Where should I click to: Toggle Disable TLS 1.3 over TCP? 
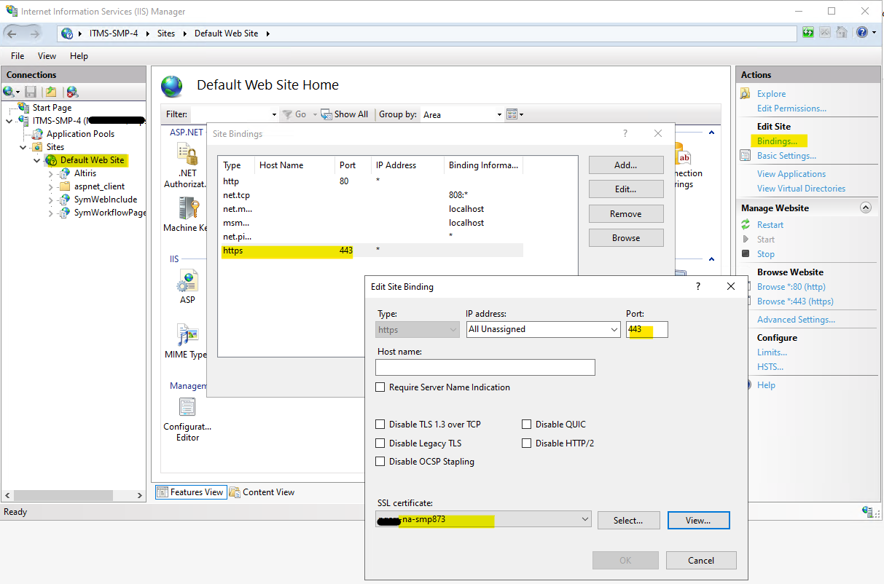(x=380, y=425)
